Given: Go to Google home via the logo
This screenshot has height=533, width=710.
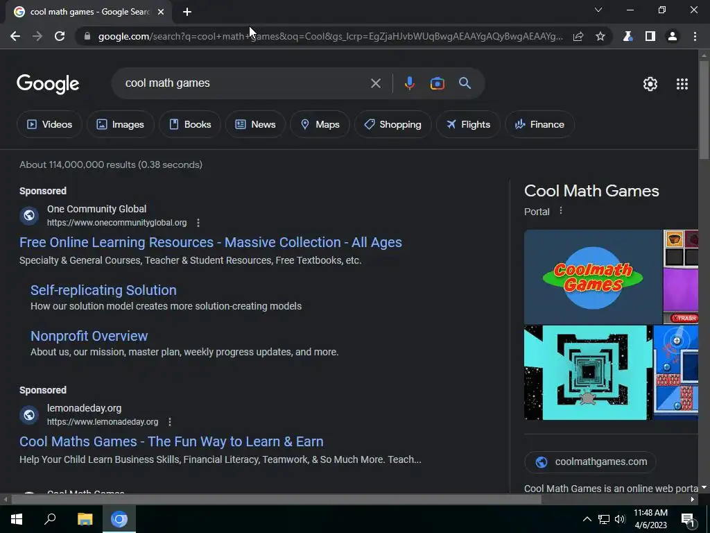Looking at the screenshot, I should point(48,84).
